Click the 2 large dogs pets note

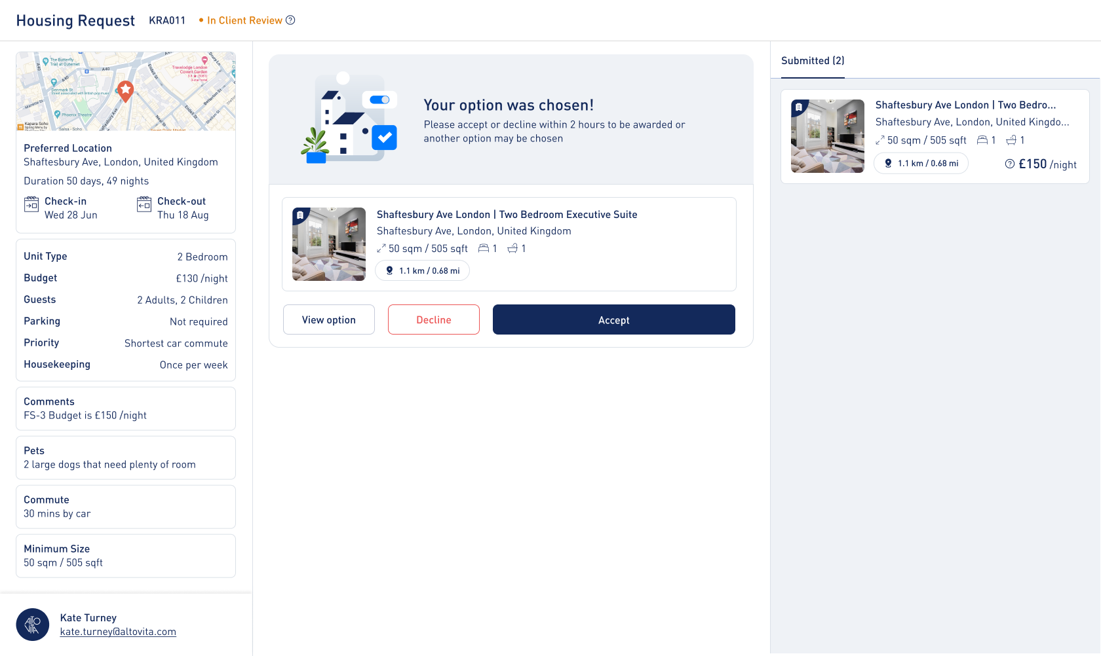(109, 465)
